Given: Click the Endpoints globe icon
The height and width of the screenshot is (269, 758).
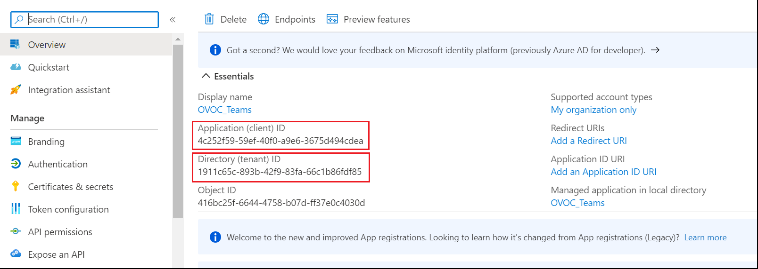Looking at the screenshot, I should tap(264, 19).
